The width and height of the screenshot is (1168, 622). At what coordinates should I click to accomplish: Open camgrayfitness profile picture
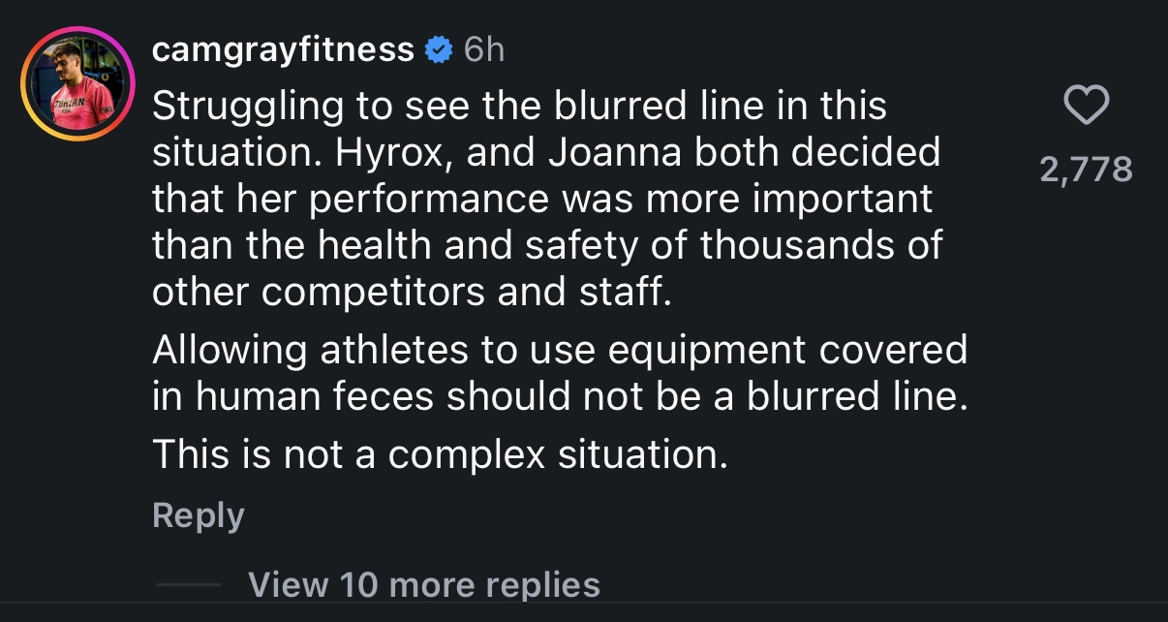(x=78, y=85)
